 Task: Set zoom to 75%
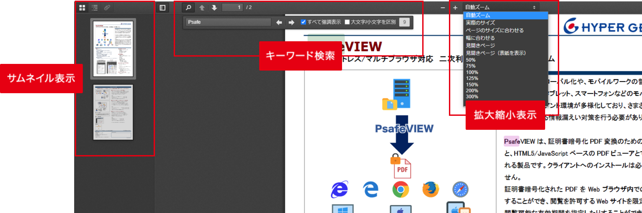(x=506, y=66)
